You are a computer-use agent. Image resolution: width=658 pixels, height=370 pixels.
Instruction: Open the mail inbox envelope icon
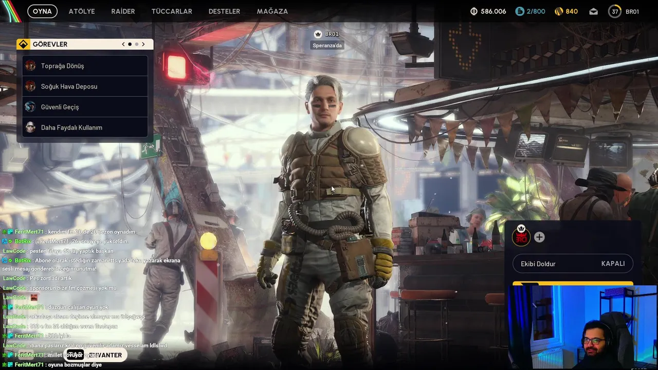pyautogui.click(x=594, y=11)
